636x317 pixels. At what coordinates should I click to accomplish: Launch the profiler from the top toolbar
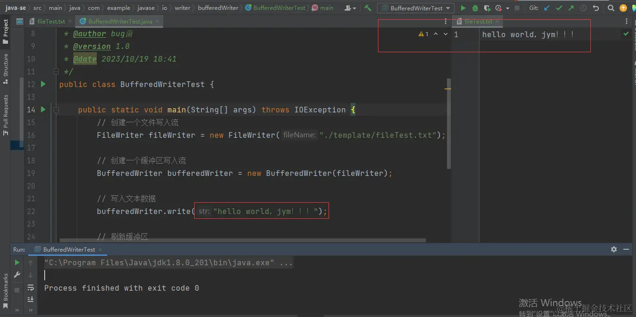point(499,8)
